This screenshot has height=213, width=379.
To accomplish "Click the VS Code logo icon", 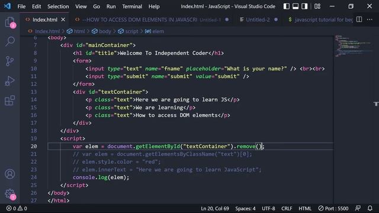I will point(7,6).
